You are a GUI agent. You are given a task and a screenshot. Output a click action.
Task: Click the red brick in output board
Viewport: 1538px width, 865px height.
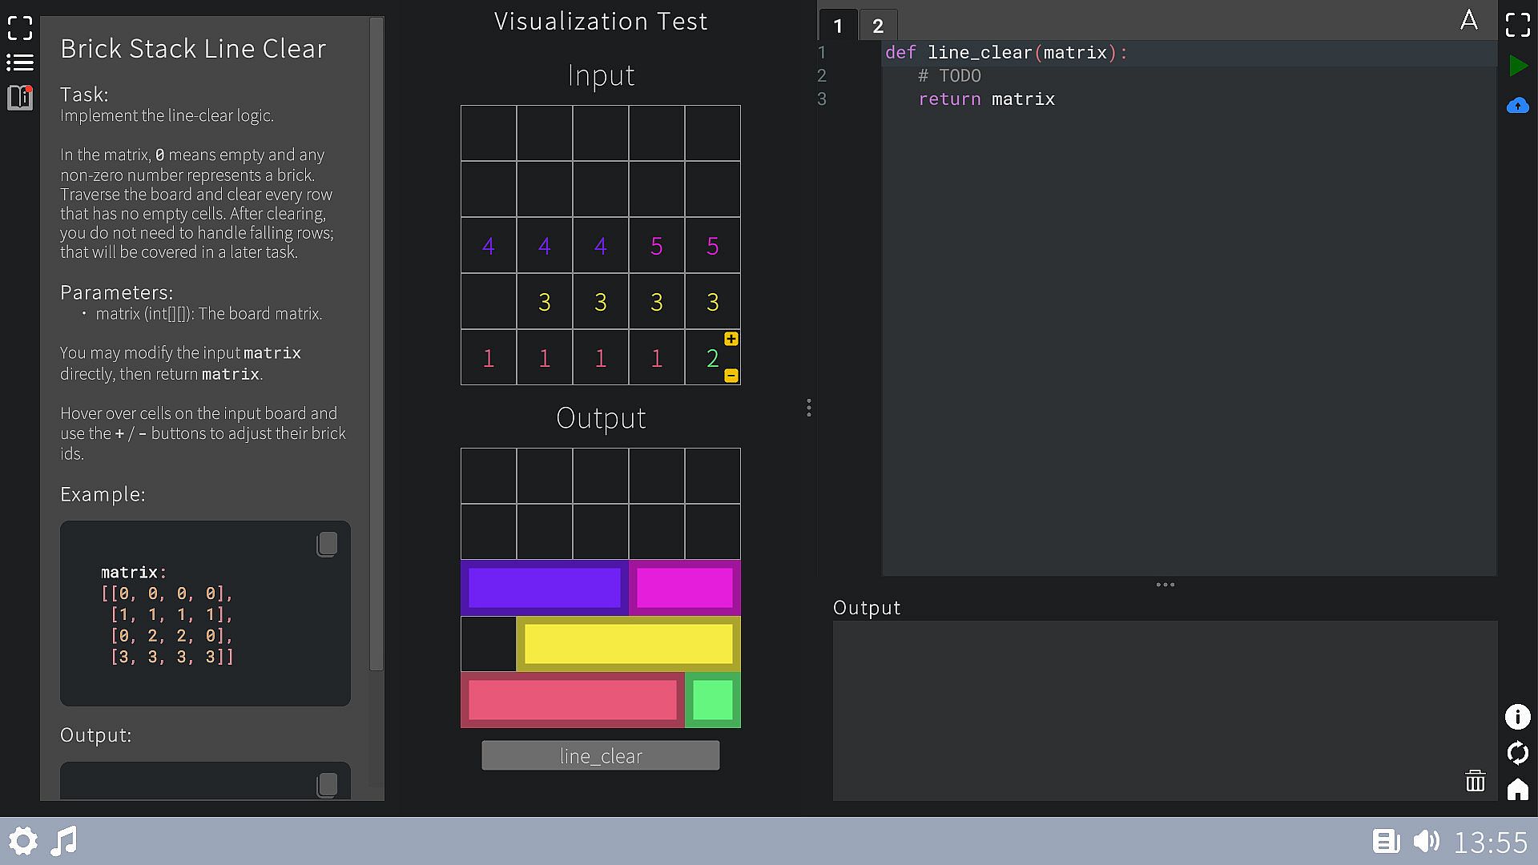click(573, 700)
